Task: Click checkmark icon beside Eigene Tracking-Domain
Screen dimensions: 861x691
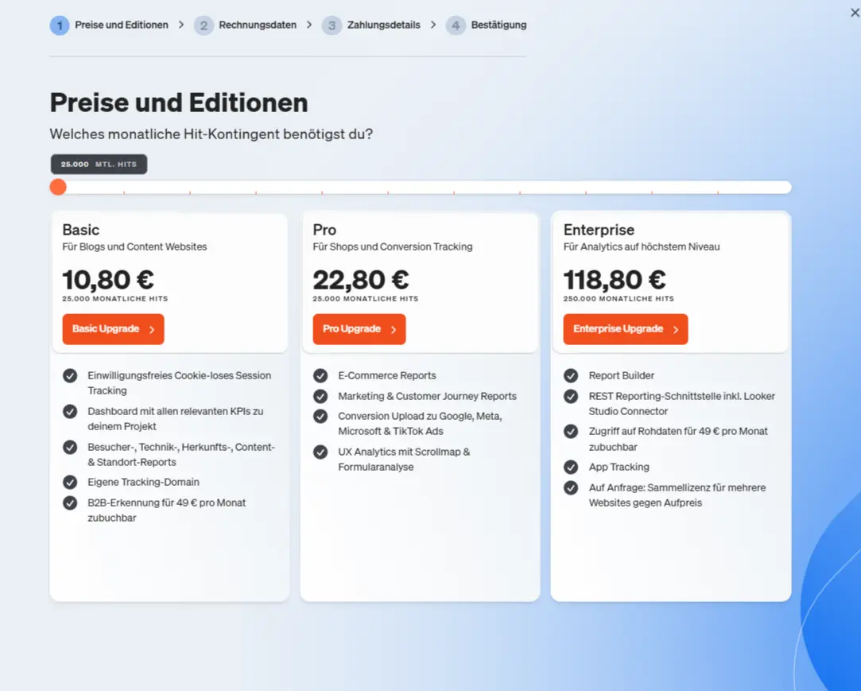Action: pos(70,483)
